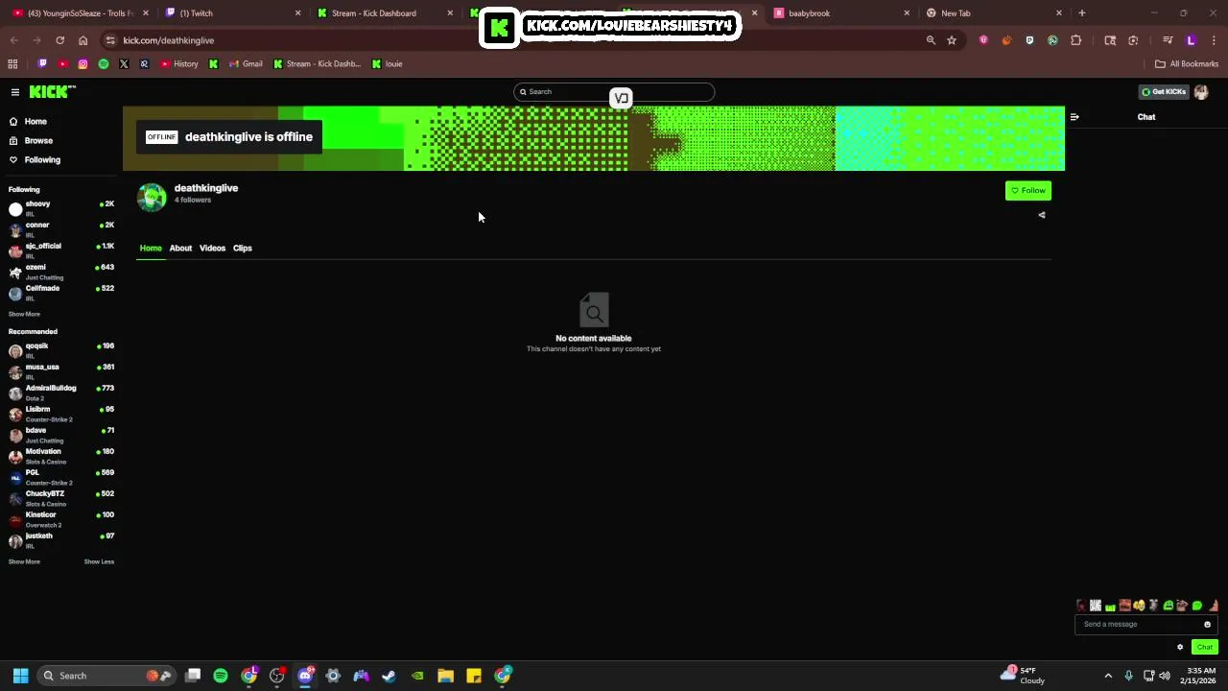Image resolution: width=1228 pixels, height=691 pixels.
Task: Open the Extensions puzzle icon
Action: click(1075, 40)
